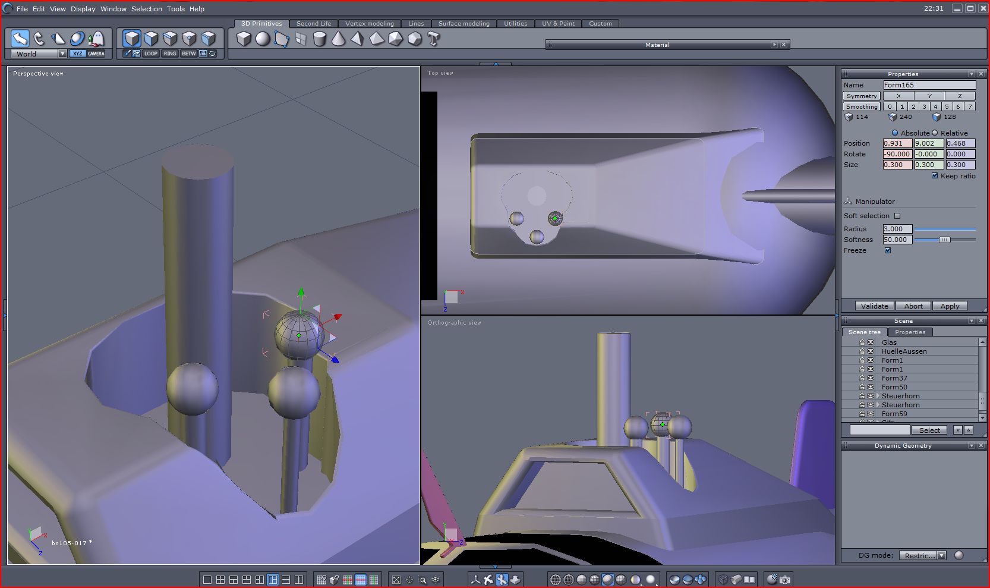Toggle grid display icon in bottom bar
Image resolution: width=990 pixels, height=588 pixels.
point(321,580)
